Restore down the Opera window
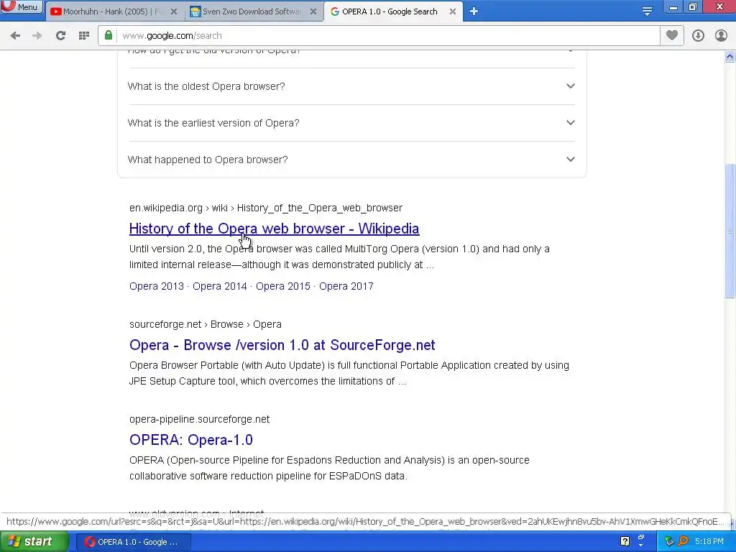The width and height of the screenshot is (736, 552). click(693, 7)
